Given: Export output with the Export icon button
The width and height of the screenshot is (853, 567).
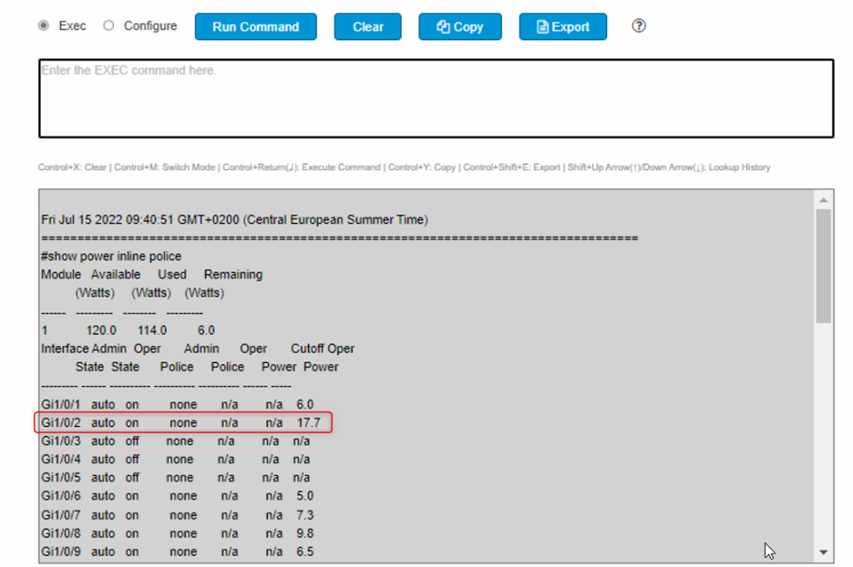Looking at the screenshot, I should (x=562, y=27).
